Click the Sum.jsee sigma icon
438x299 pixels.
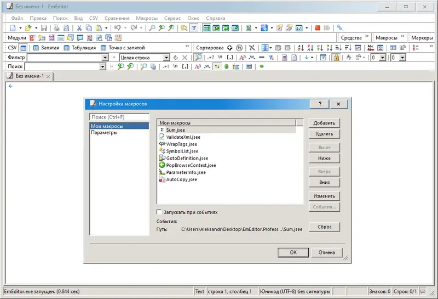click(x=162, y=130)
